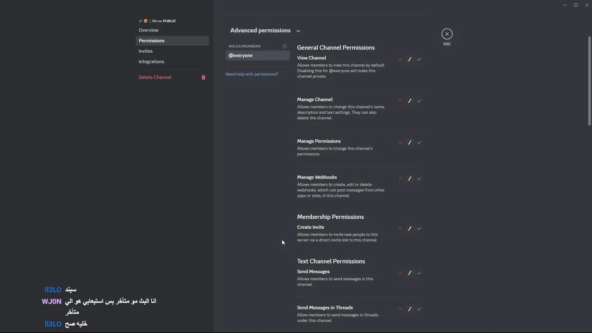Allow Manage Channel with the green check
Screen dimensions: 592x333
pyautogui.click(x=419, y=101)
